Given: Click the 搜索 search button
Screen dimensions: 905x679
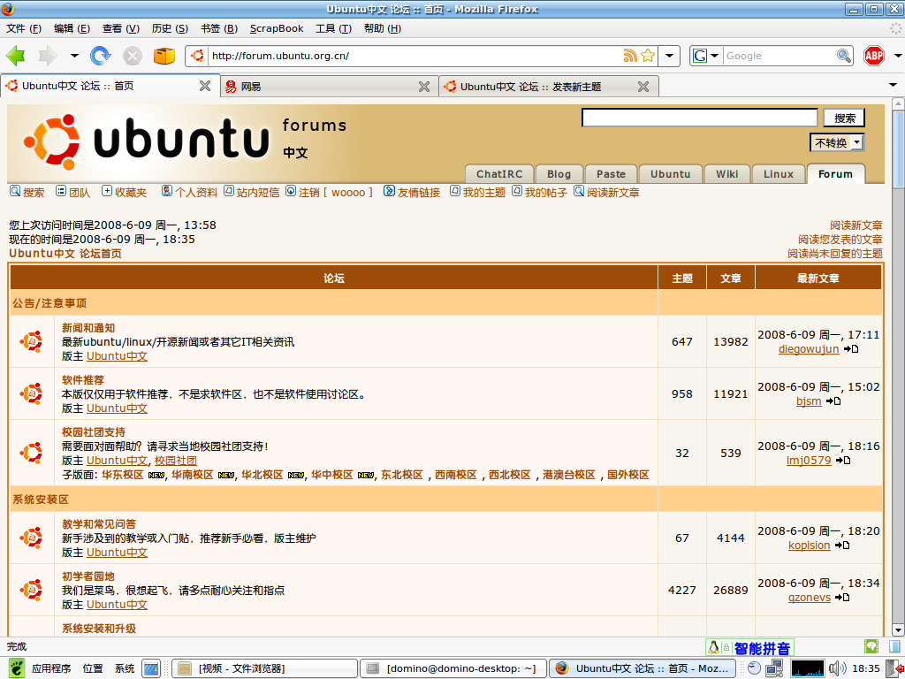Looking at the screenshot, I should [x=844, y=118].
